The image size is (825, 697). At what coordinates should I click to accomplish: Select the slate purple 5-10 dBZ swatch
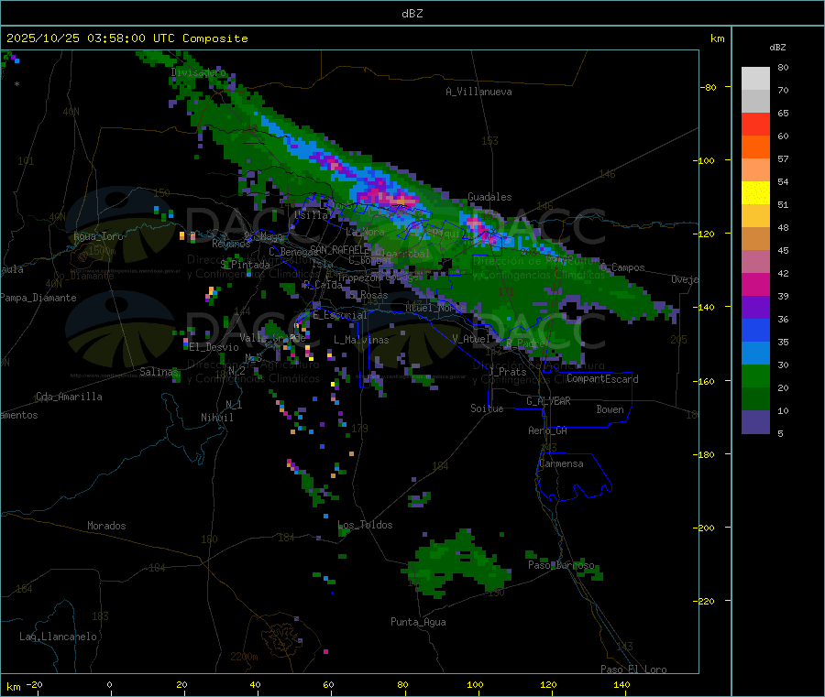755,422
